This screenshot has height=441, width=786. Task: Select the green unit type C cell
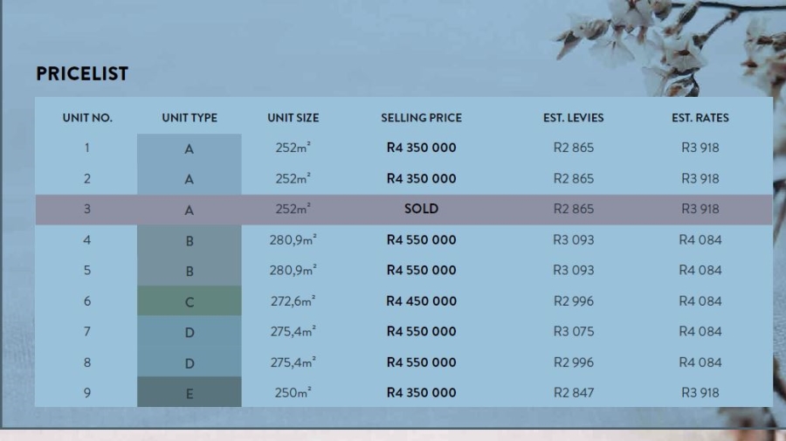coord(190,301)
